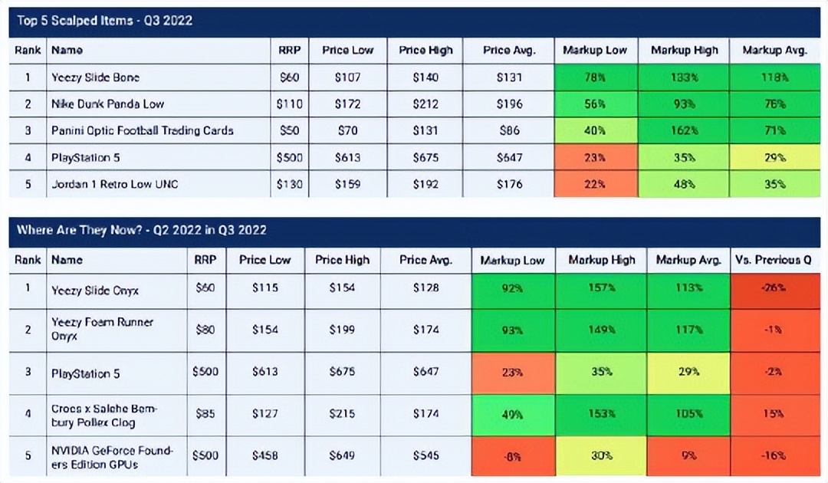Viewport: 828px width, 483px height.
Task: Click the Crocs x Salehe Bembury Pollex Clog cell
Action: coord(103,416)
